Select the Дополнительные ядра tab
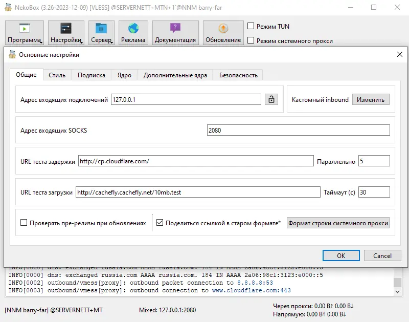The height and width of the screenshot is (322, 409). point(175,75)
